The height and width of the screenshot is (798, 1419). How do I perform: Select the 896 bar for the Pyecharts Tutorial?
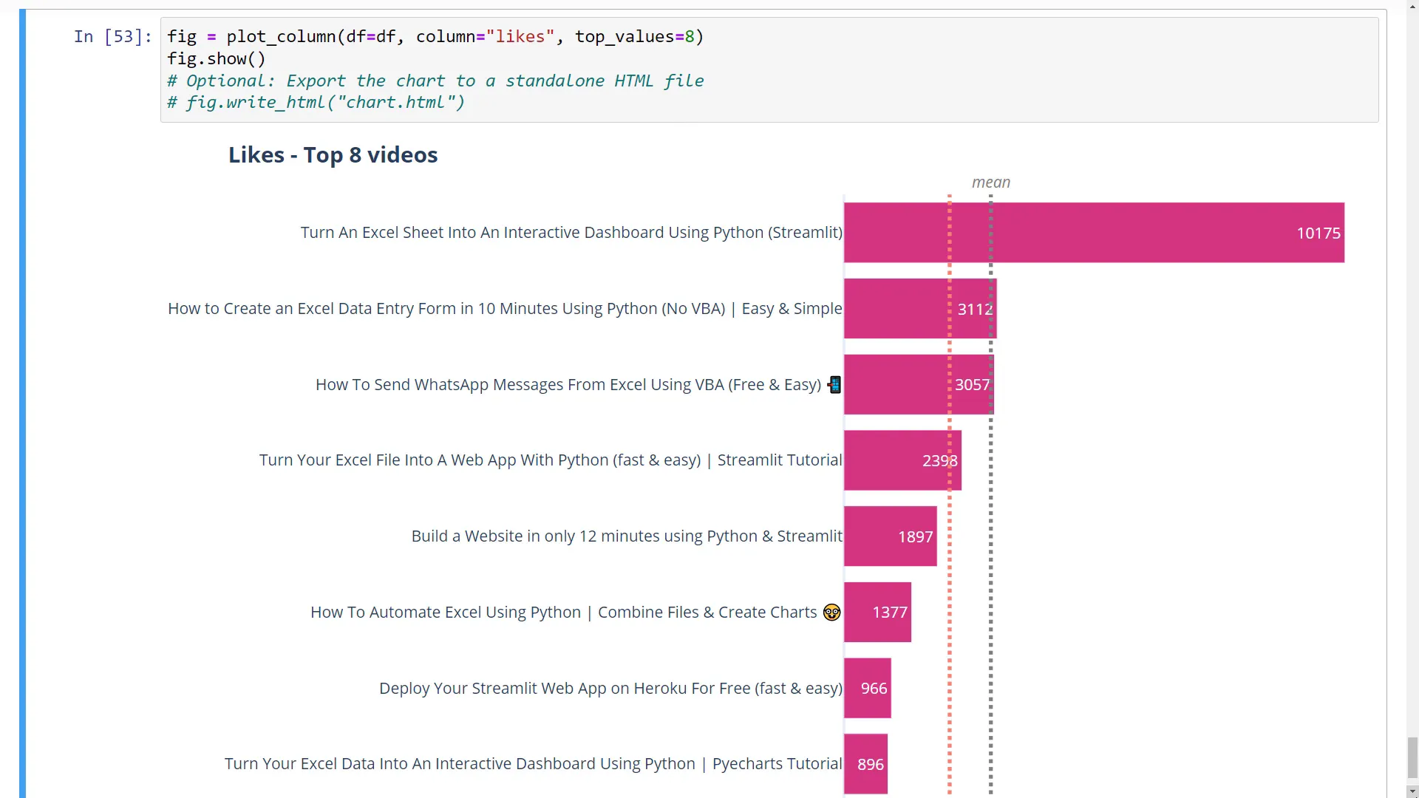click(865, 764)
